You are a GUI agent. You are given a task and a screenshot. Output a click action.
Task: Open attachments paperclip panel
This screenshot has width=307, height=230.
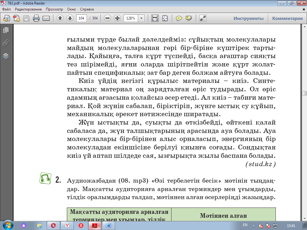6,43
